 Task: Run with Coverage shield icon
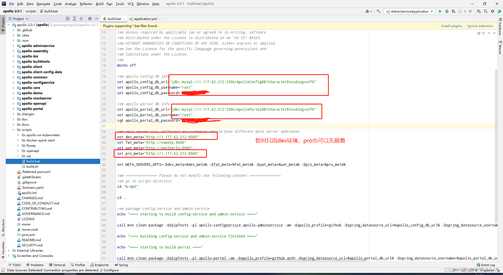[x=454, y=11]
